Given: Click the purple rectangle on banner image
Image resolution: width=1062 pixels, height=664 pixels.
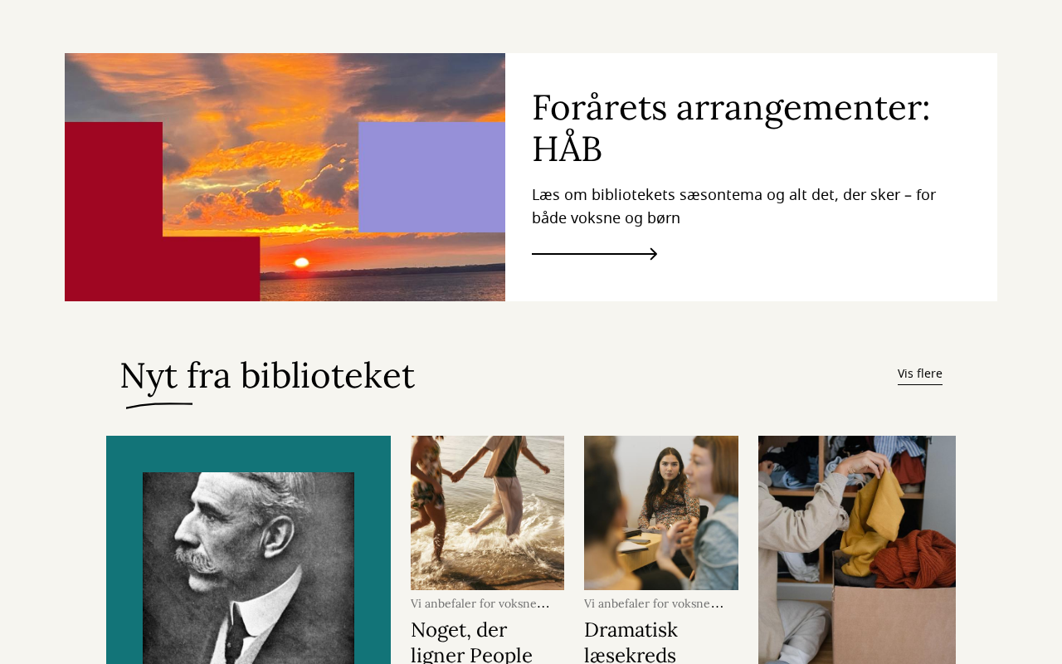Looking at the screenshot, I should coord(431,177).
